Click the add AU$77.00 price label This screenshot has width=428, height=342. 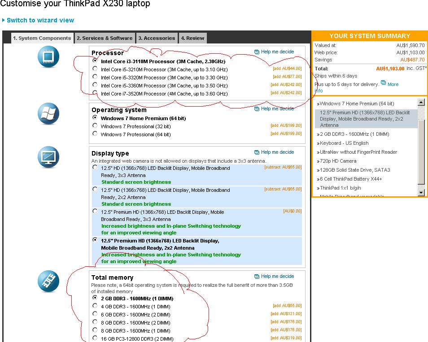tap(287, 77)
